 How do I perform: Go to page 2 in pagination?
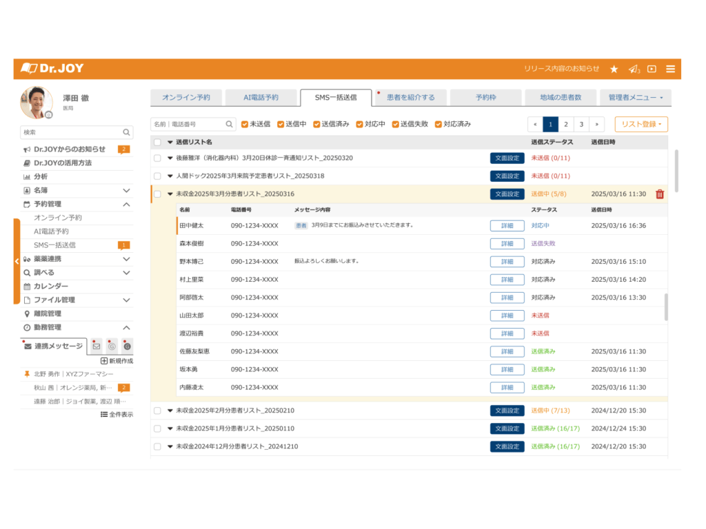pyautogui.click(x=565, y=125)
